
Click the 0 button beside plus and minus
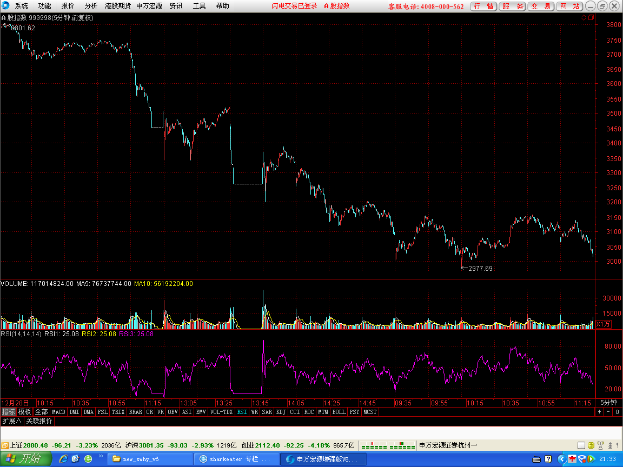click(x=617, y=412)
